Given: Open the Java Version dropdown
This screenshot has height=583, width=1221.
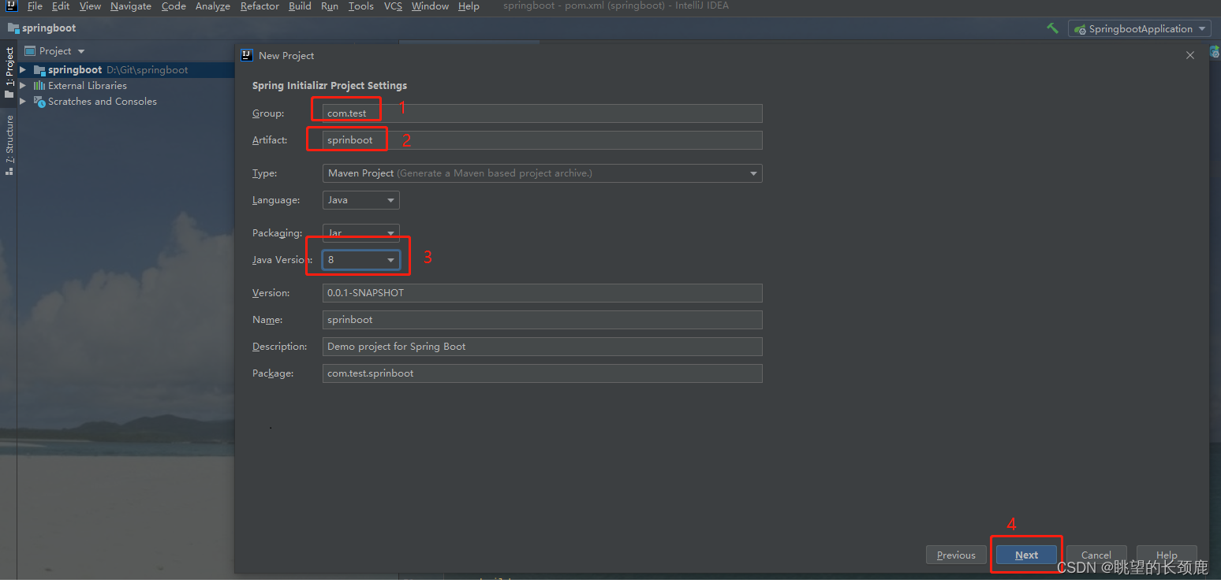Looking at the screenshot, I should pyautogui.click(x=361, y=260).
